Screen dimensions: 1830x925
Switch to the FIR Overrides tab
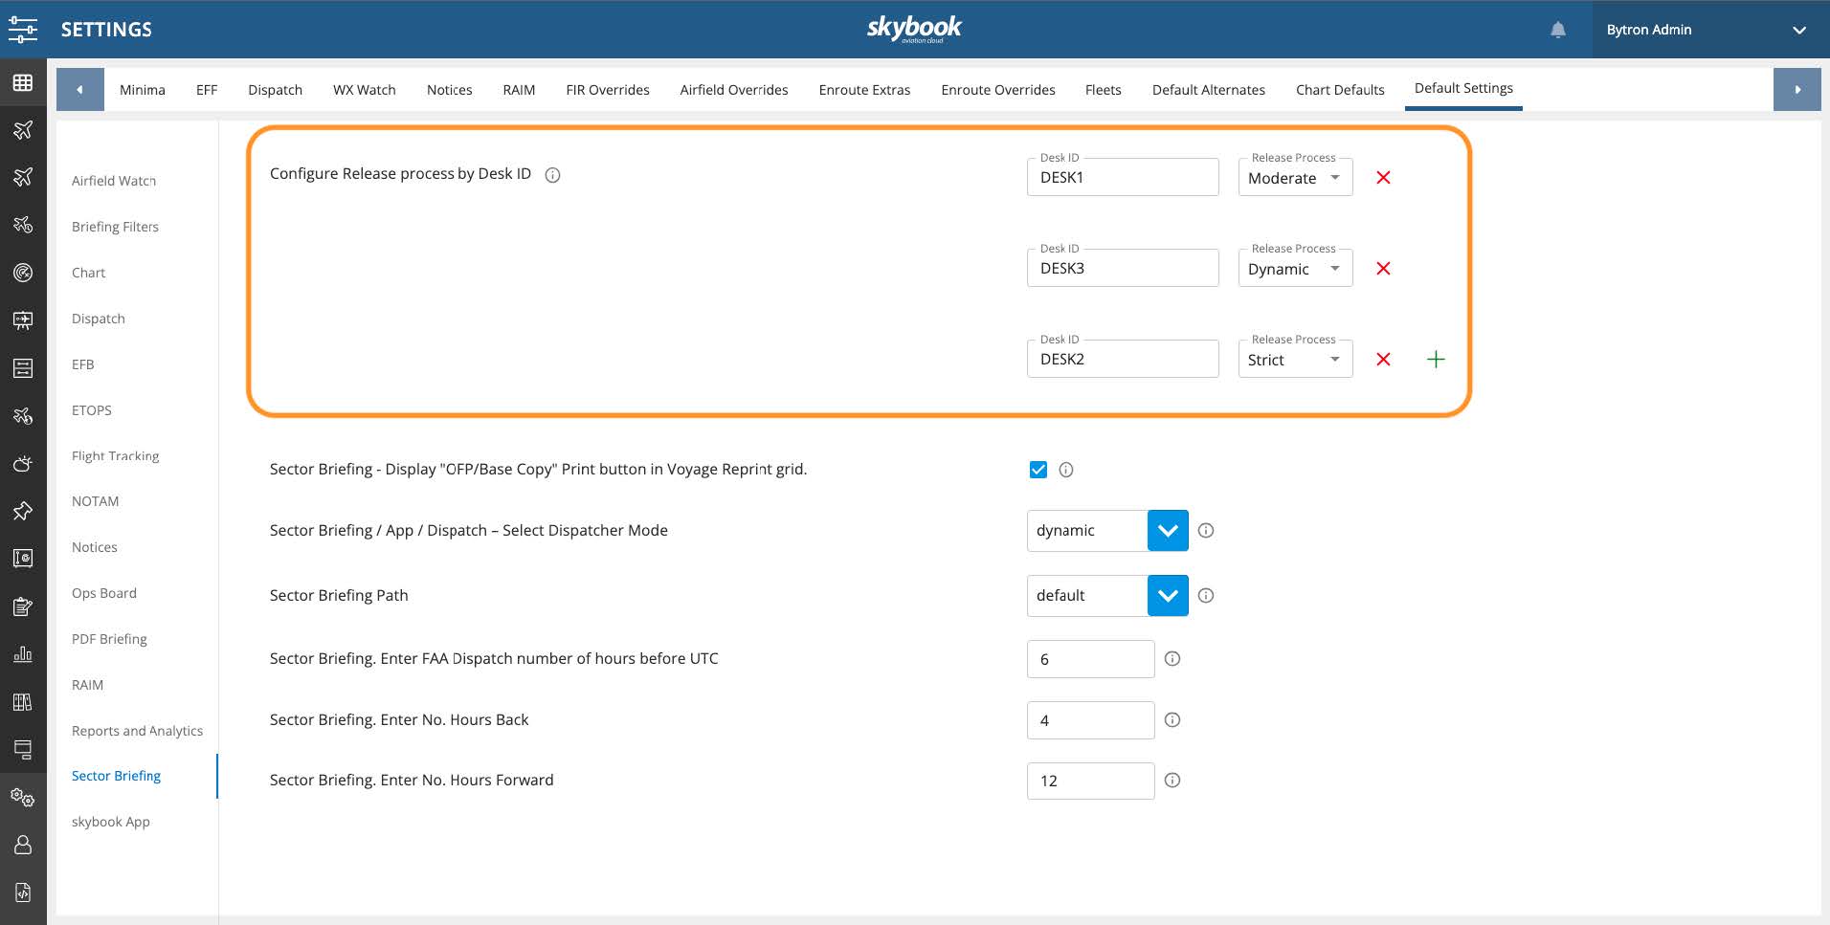608,90
